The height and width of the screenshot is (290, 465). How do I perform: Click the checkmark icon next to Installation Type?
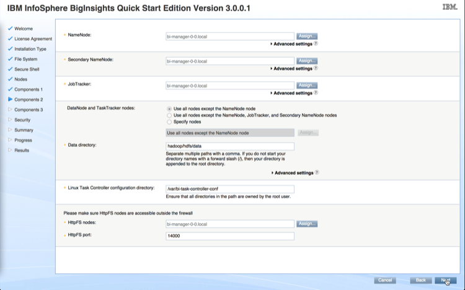pyautogui.click(x=11, y=48)
